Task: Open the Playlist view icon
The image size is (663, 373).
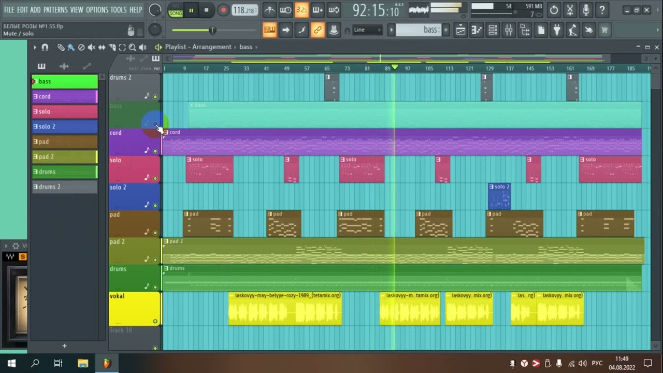Action: coord(460,30)
